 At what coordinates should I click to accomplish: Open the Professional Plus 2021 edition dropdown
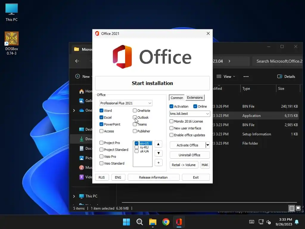pyautogui.click(x=126, y=103)
